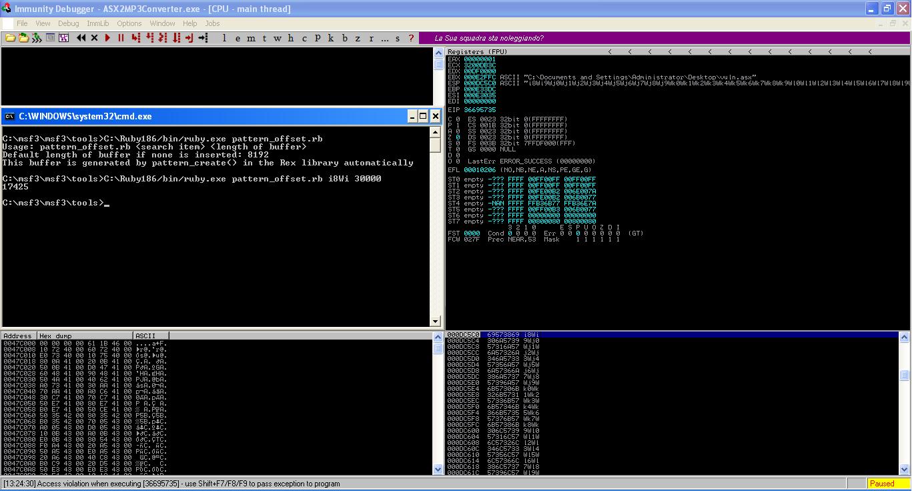Open the Options menu
This screenshot has height=491, width=912.
[129, 23]
